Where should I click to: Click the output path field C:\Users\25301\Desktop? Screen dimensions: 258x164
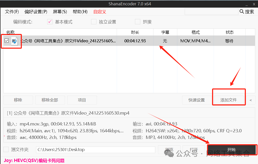click(x=96, y=150)
